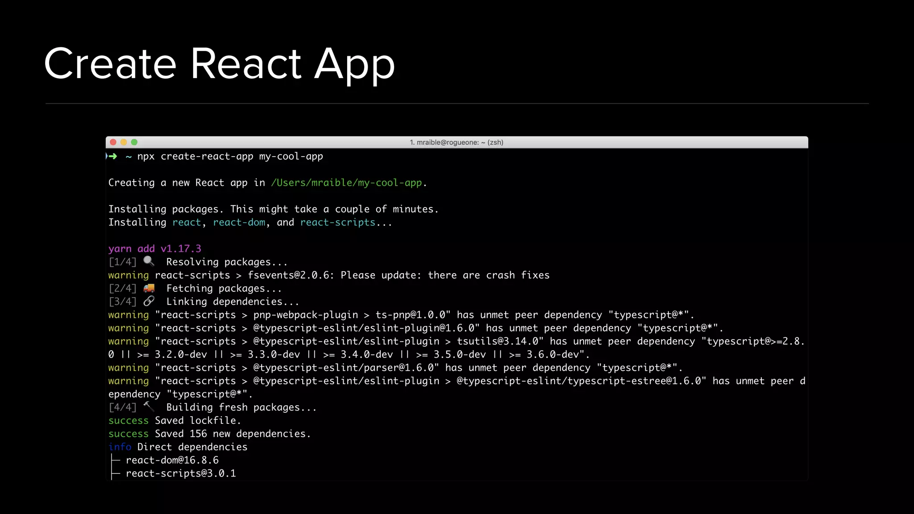Click the 'Saved lockfile.' success line
The width and height of the screenshot is (914, 514).
(174, 421)
